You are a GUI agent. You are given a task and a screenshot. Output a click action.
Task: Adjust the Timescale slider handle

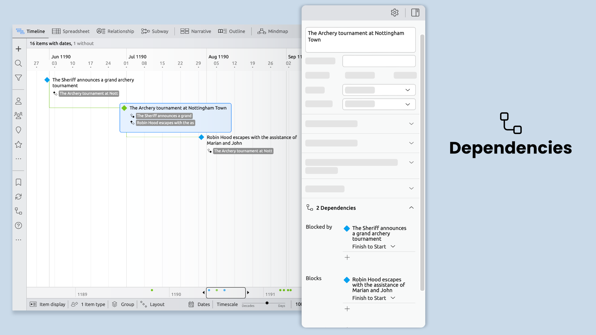267,303
